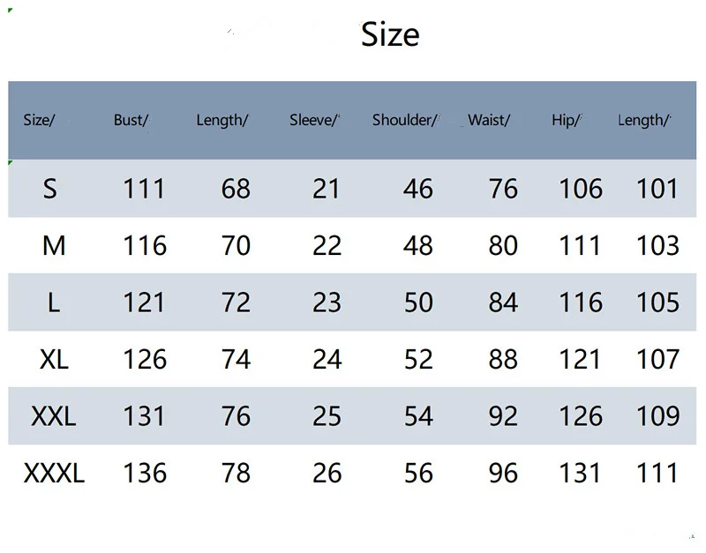
Task: Select the Bust/ column header
Action: click(131, 120)
